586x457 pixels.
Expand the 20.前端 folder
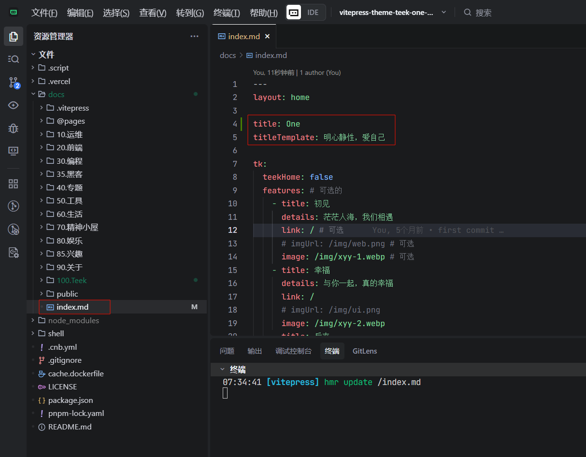(117, 147)
